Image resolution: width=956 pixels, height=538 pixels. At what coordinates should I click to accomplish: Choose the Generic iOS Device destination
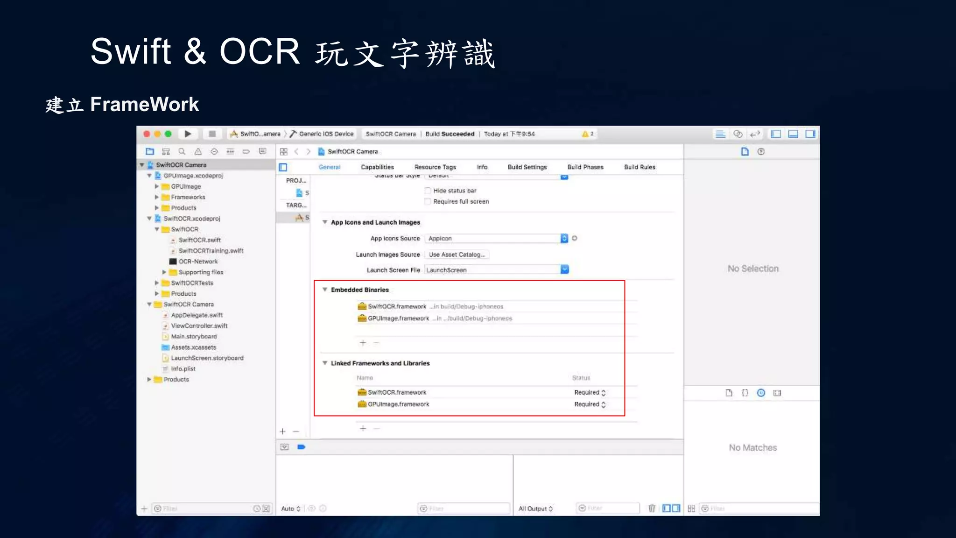point(322,134)
